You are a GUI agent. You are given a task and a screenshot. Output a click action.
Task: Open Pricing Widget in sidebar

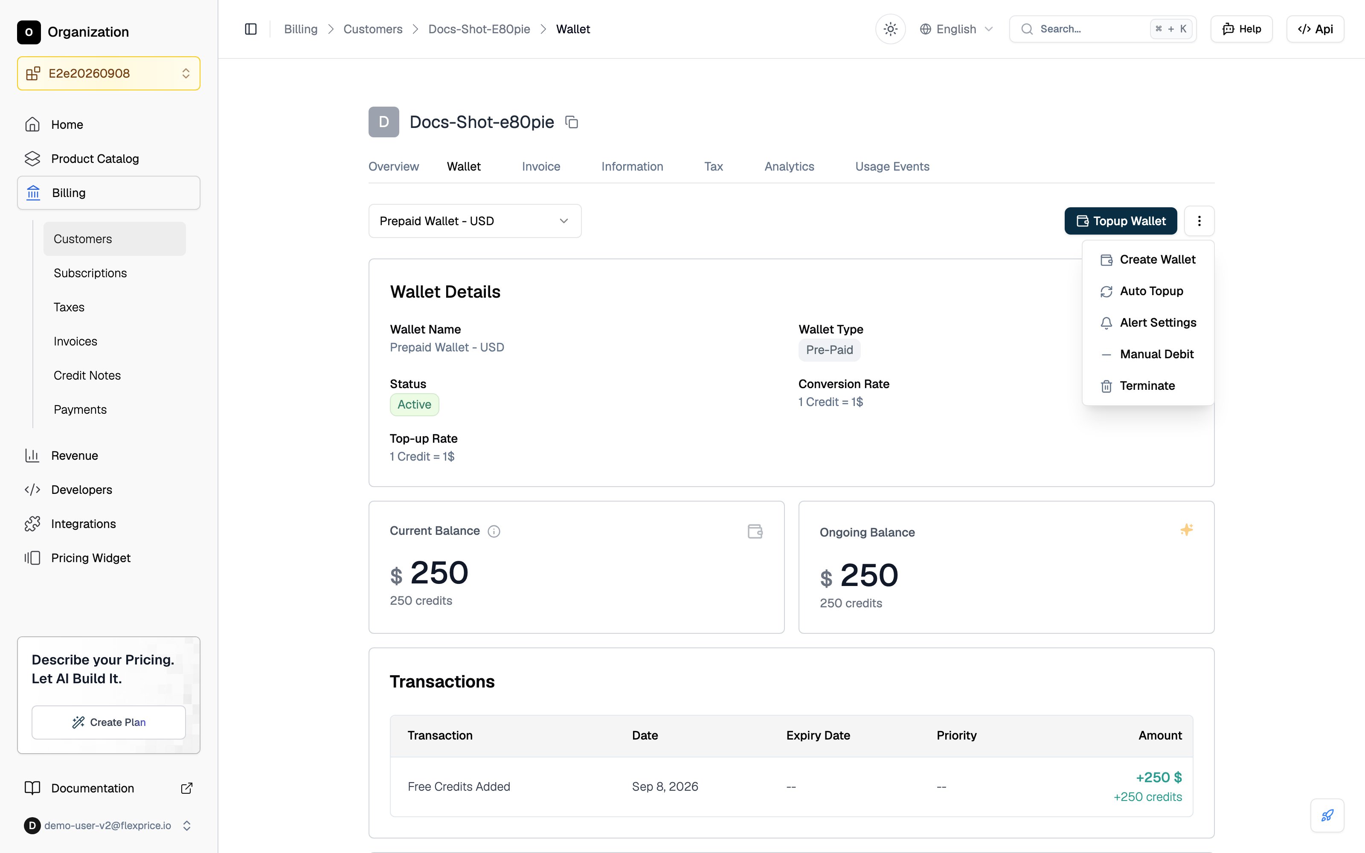108,558
